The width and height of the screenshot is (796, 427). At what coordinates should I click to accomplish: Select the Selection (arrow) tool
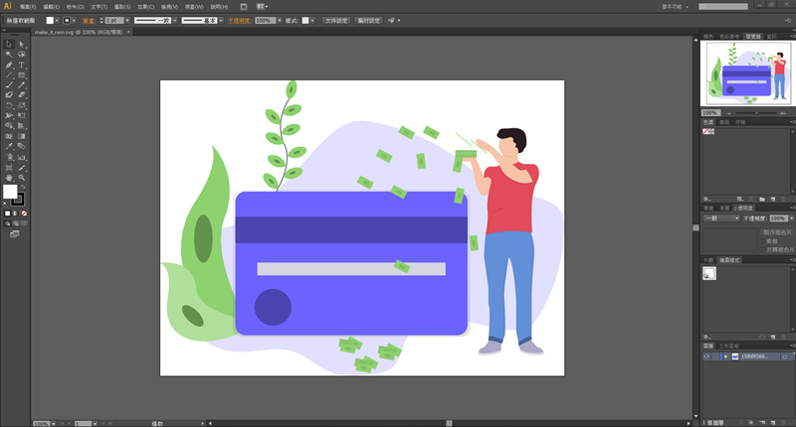(9, 44)
